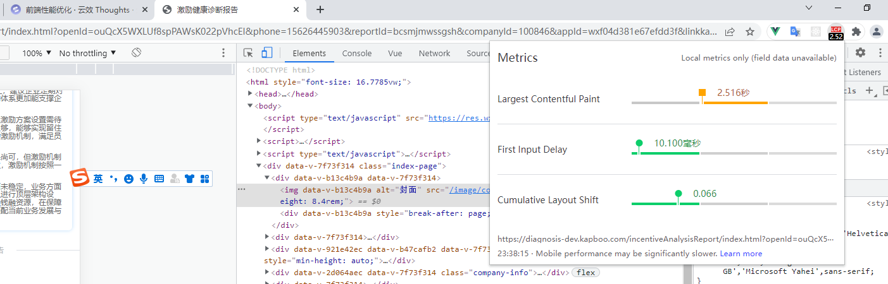
Task: Open the No throttling dropdown
Action: (87, 53)
